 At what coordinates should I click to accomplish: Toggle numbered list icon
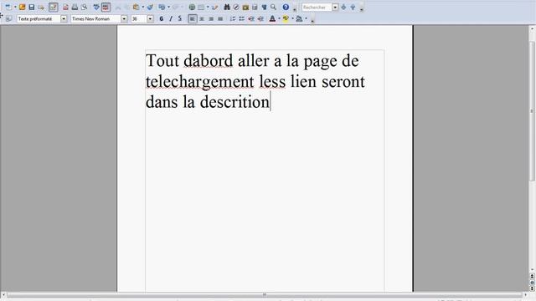[233, 18]
